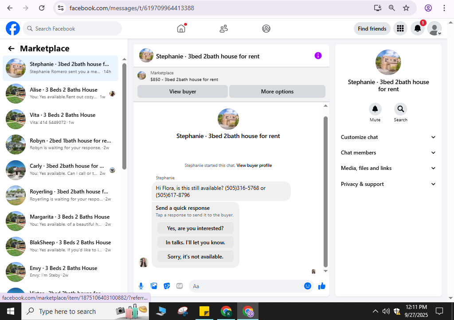View site information icon in address bar
This screenshot has height=320, width=454.
click(60, 8)
